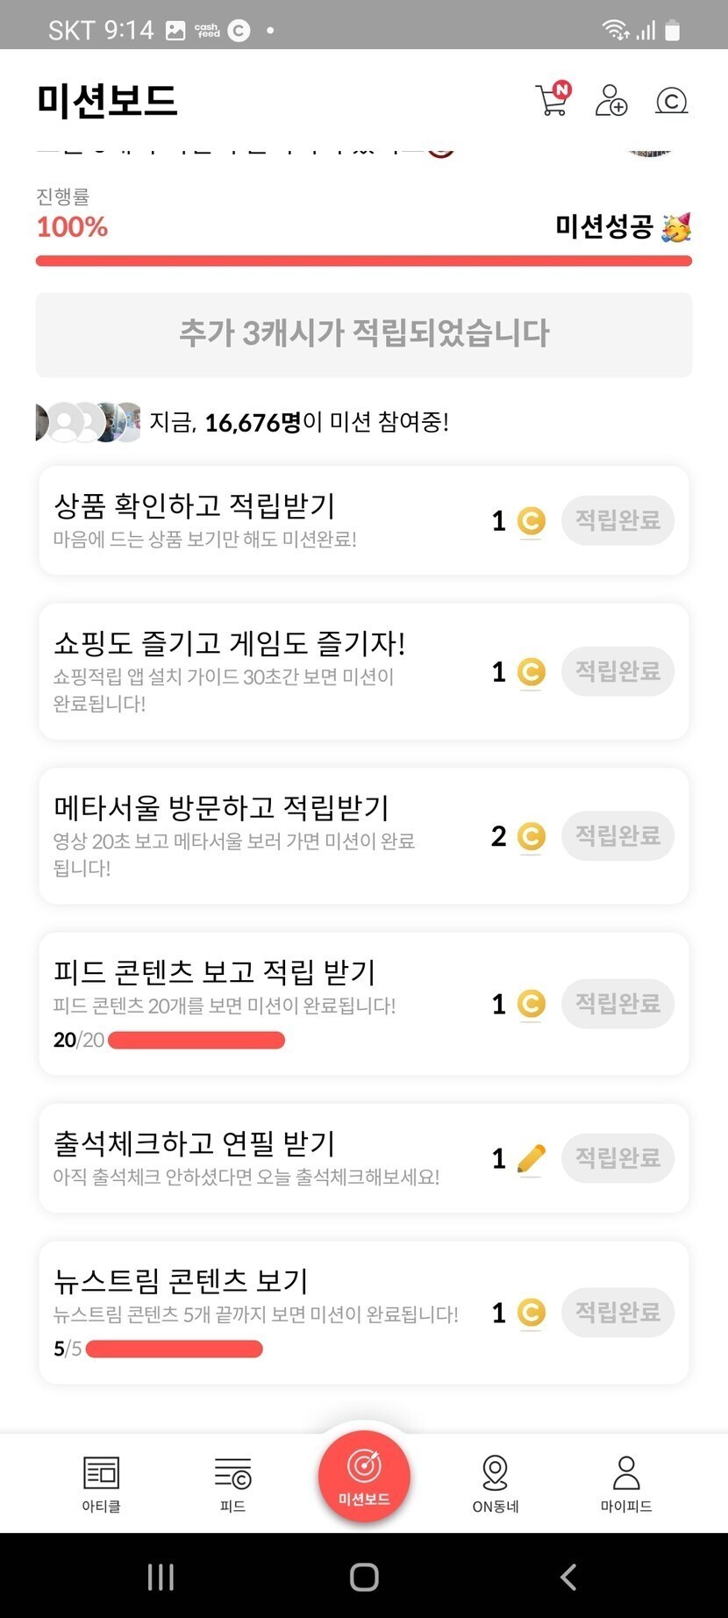The height and width of the screenshot is (1618, 728).
Task: Open the shopping cart icon
Action: [552, 100]
